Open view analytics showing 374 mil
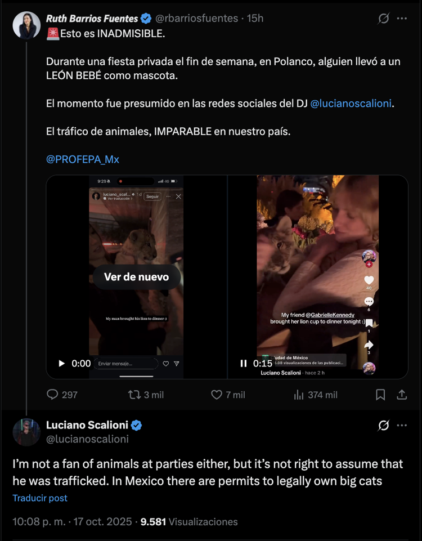Screen dimensions: 422x541 click(x=299, y=395)
